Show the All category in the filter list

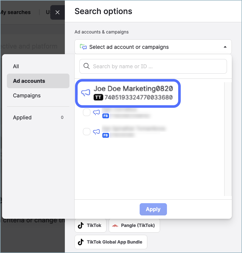[x=16, y=66]
